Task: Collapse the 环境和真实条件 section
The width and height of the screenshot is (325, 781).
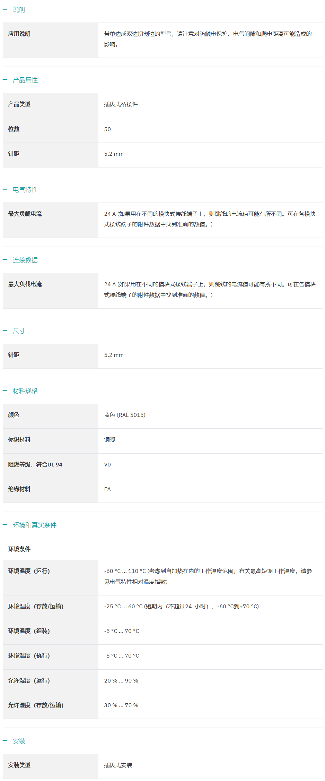Action: 29,525
